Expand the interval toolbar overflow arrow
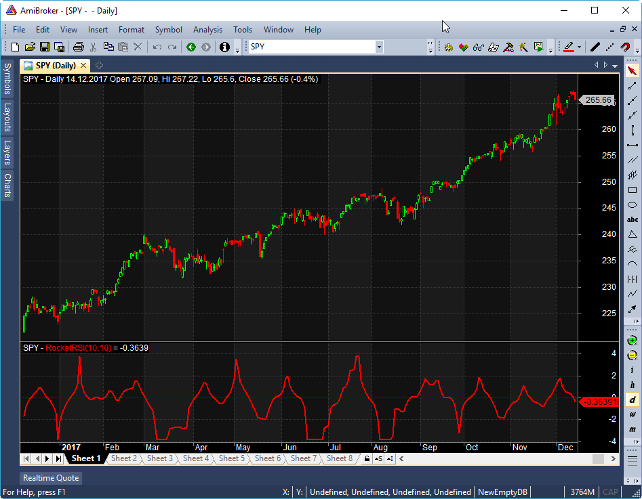 [637, 441]
